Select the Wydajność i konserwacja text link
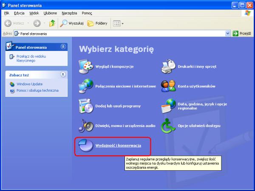The width and height of the screenshot is (255, 191). pos(118,146)
